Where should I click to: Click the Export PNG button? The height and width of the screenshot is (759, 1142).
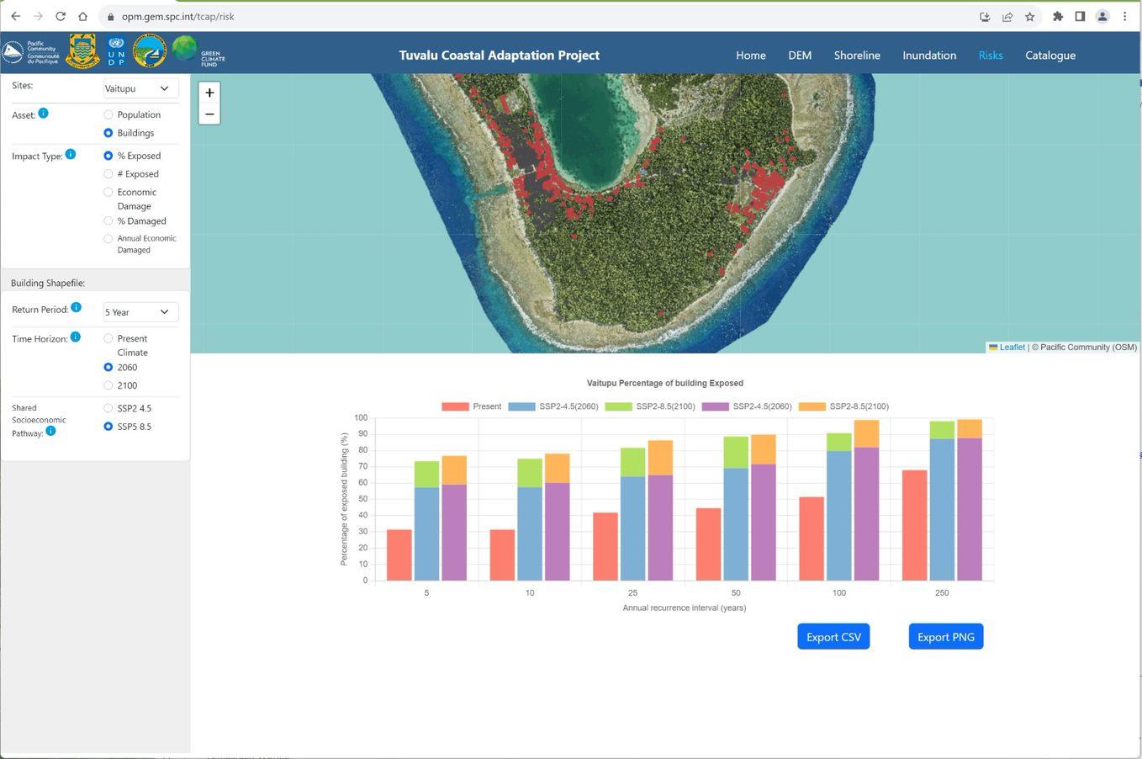click(946, 637)
